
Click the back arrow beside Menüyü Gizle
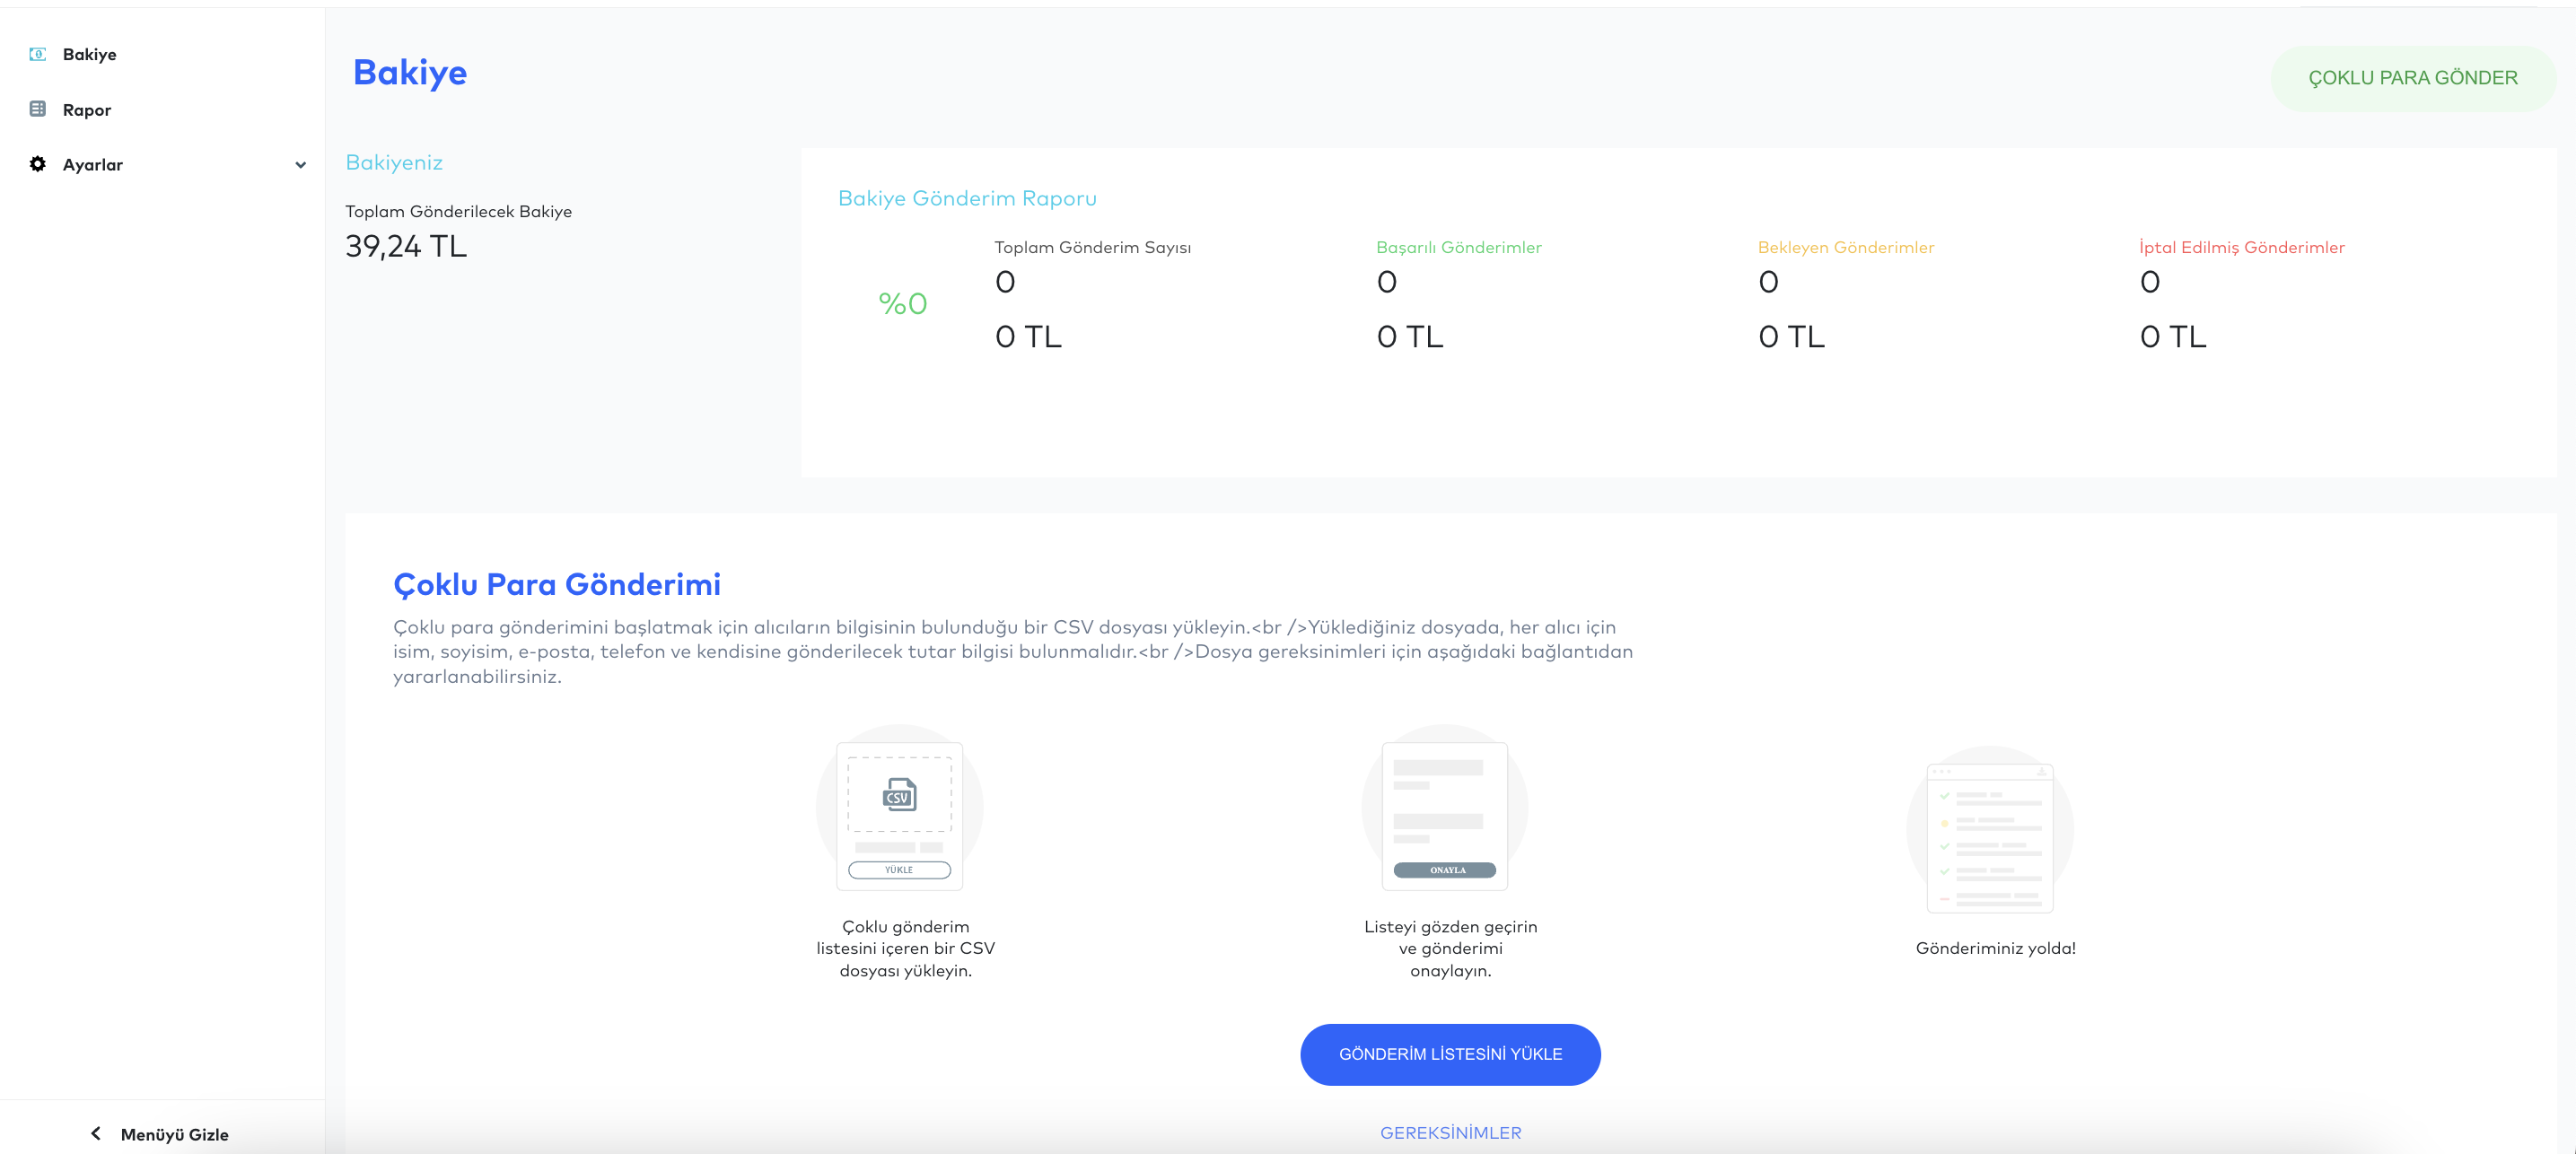click(x=96, y=1133)
